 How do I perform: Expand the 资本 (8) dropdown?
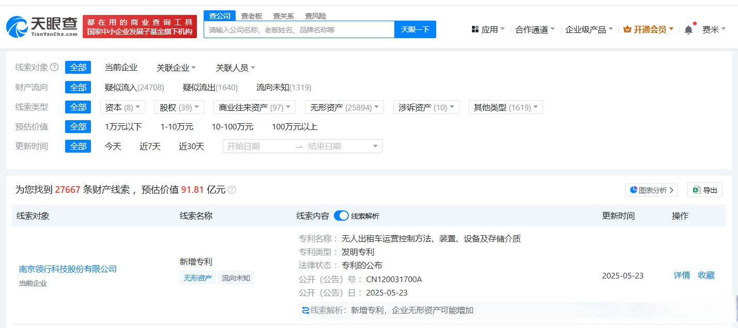pos(122,107)
